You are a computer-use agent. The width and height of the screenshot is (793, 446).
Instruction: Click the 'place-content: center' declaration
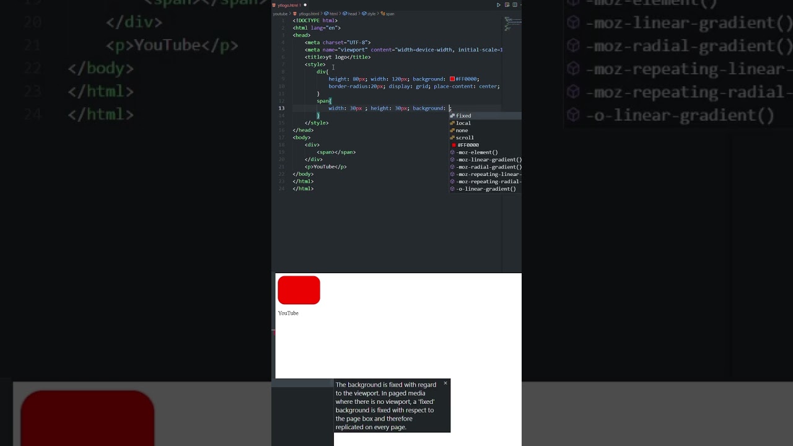(x=466, y=87)
